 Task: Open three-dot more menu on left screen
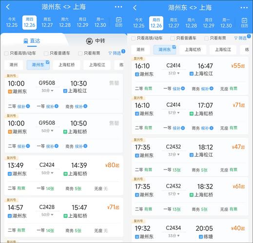pyautogui.click(x=118, y=7)
